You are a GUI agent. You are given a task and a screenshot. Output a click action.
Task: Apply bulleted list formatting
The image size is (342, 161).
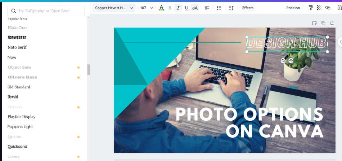[x=219, y=8]
